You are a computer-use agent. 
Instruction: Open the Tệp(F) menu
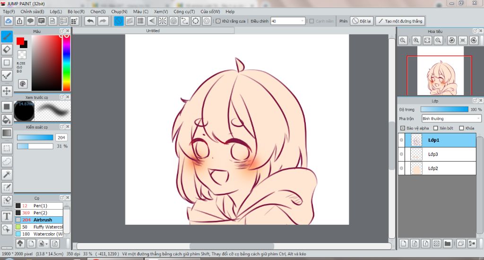pos(9,11)
